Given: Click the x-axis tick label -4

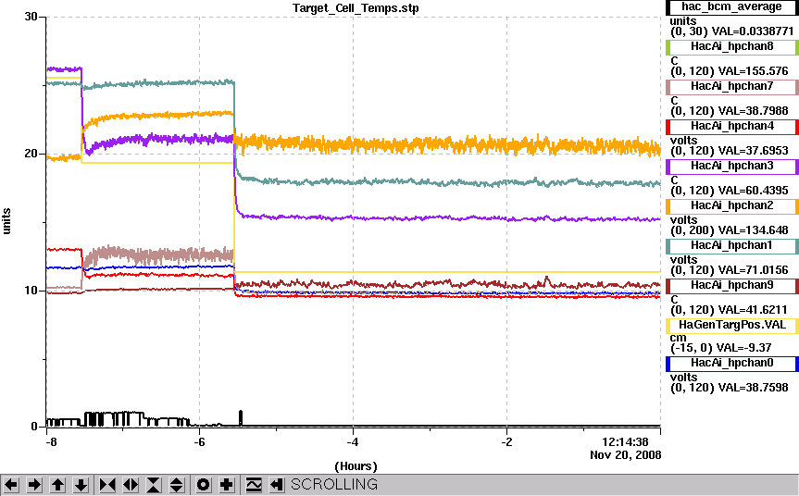Looking at the screenshot, I should pos(353,441).
